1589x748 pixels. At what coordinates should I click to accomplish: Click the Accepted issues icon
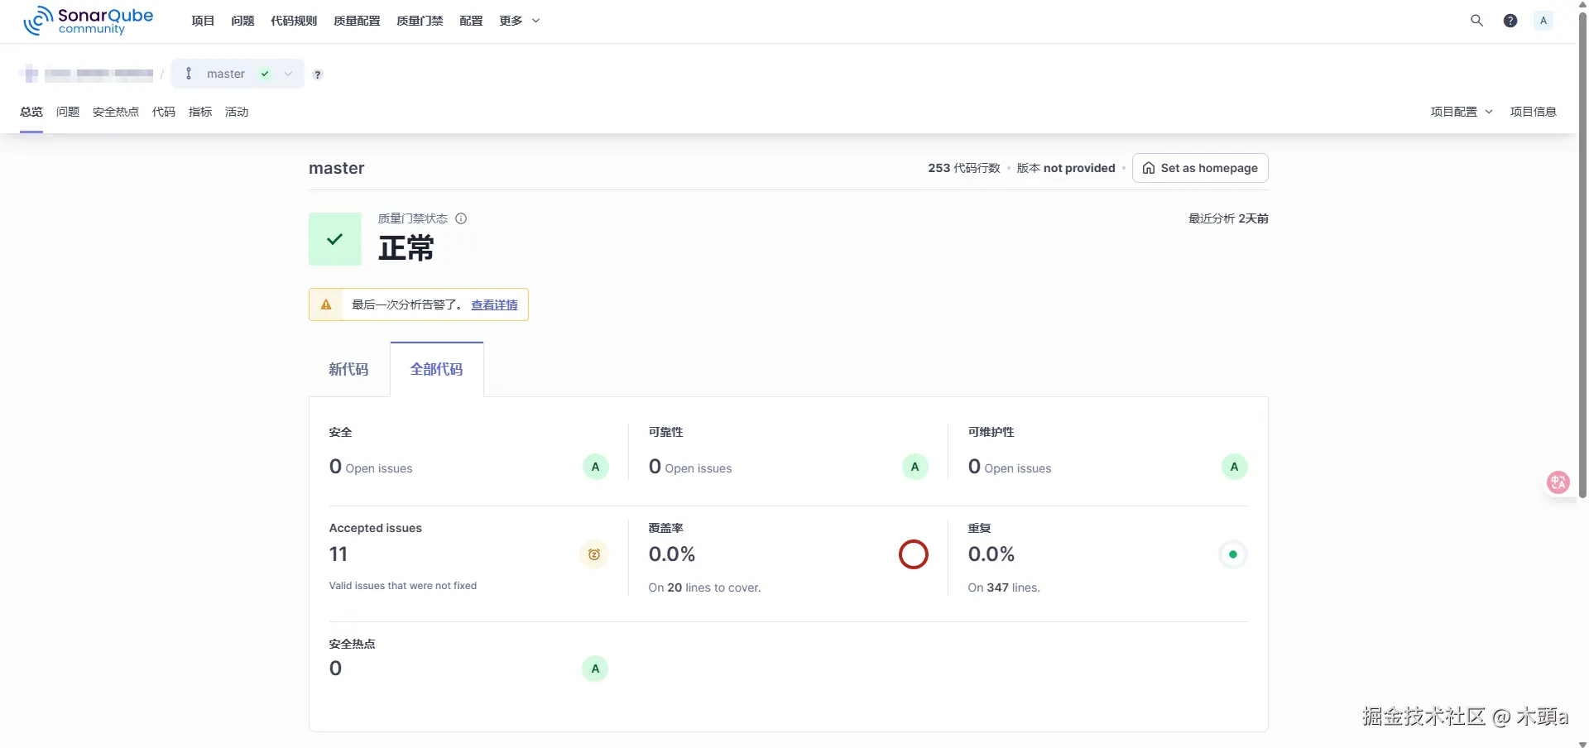coord(594,554)
